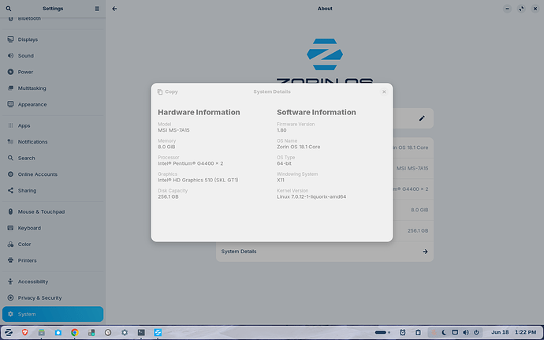Click the MSI MS-7A15 model value
544x340 pixels.
click(173, 130)
